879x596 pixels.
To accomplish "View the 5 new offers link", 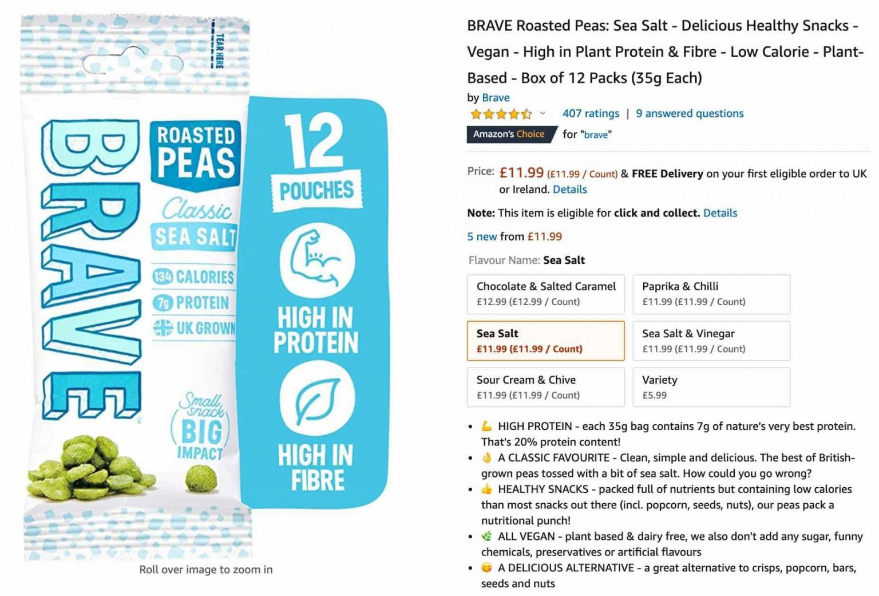I will pyautogui.click(x=482, y=236).
